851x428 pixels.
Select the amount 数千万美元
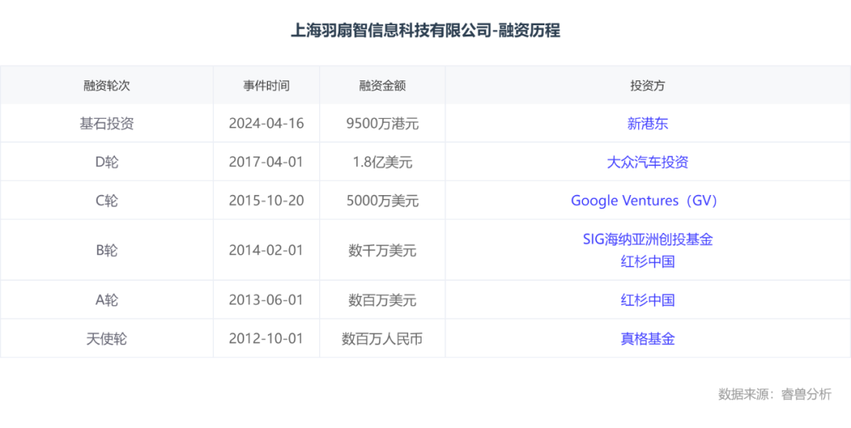382,250
